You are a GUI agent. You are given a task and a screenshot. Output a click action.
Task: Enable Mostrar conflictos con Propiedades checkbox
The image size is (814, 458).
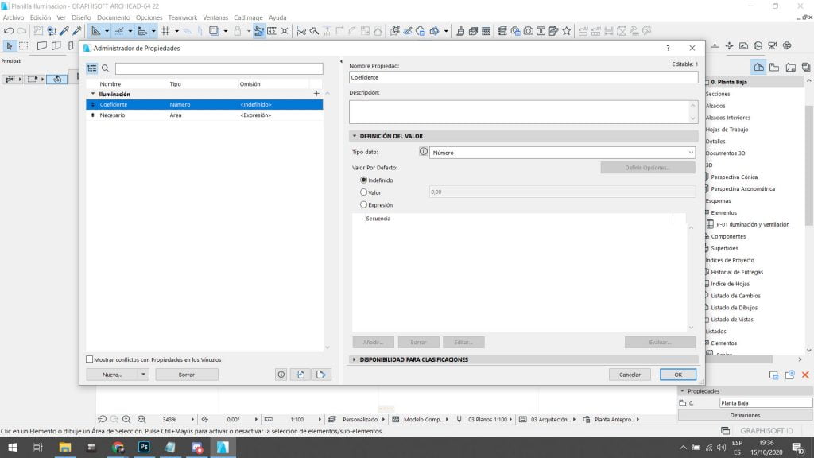click(x=89, y=359)
